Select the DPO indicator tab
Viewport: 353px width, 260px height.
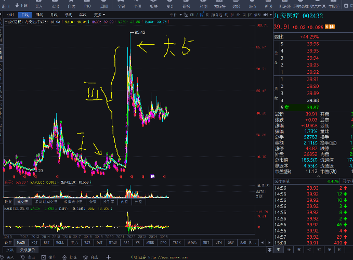tap(163, 242)
